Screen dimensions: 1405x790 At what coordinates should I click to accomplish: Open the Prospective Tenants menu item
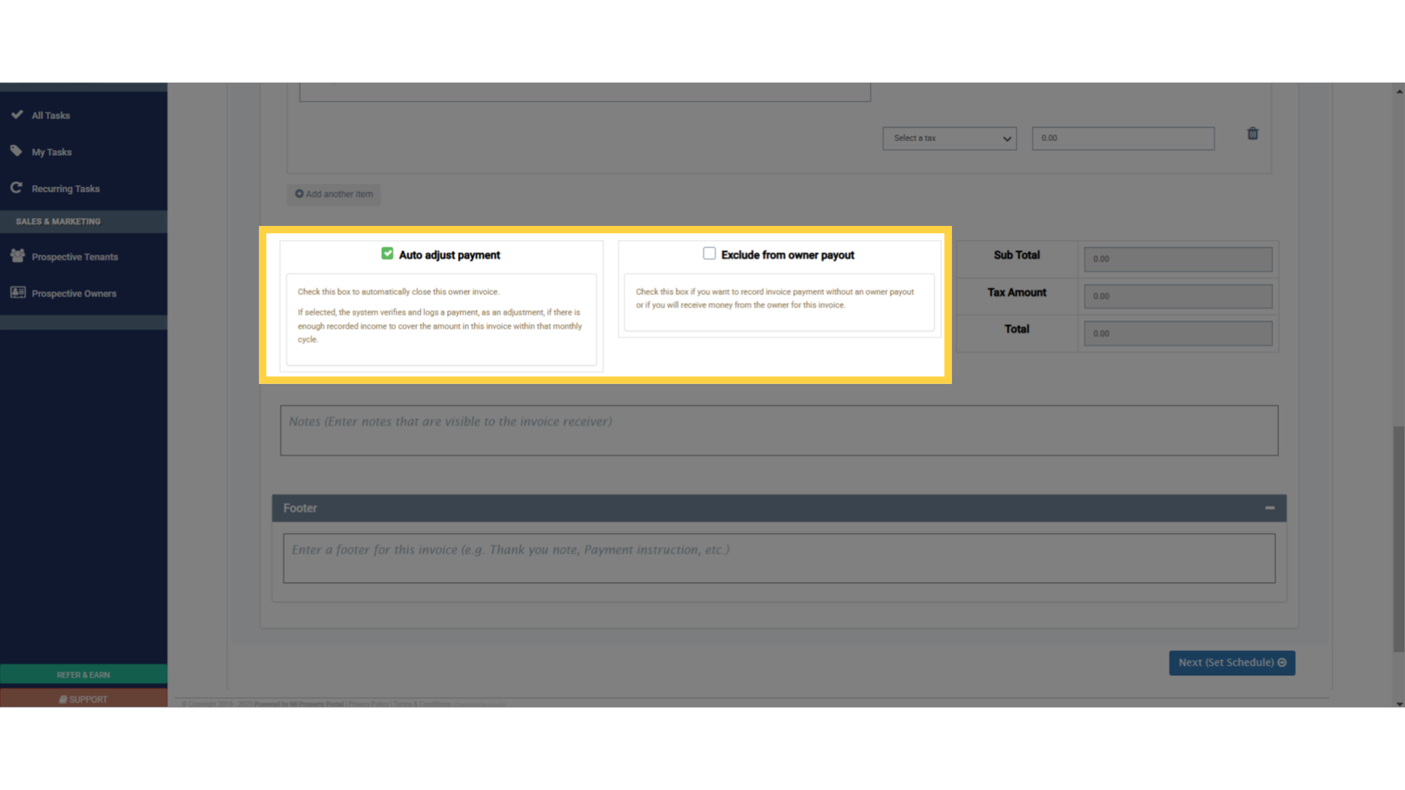pyautogui.click(x=75, y=257)
